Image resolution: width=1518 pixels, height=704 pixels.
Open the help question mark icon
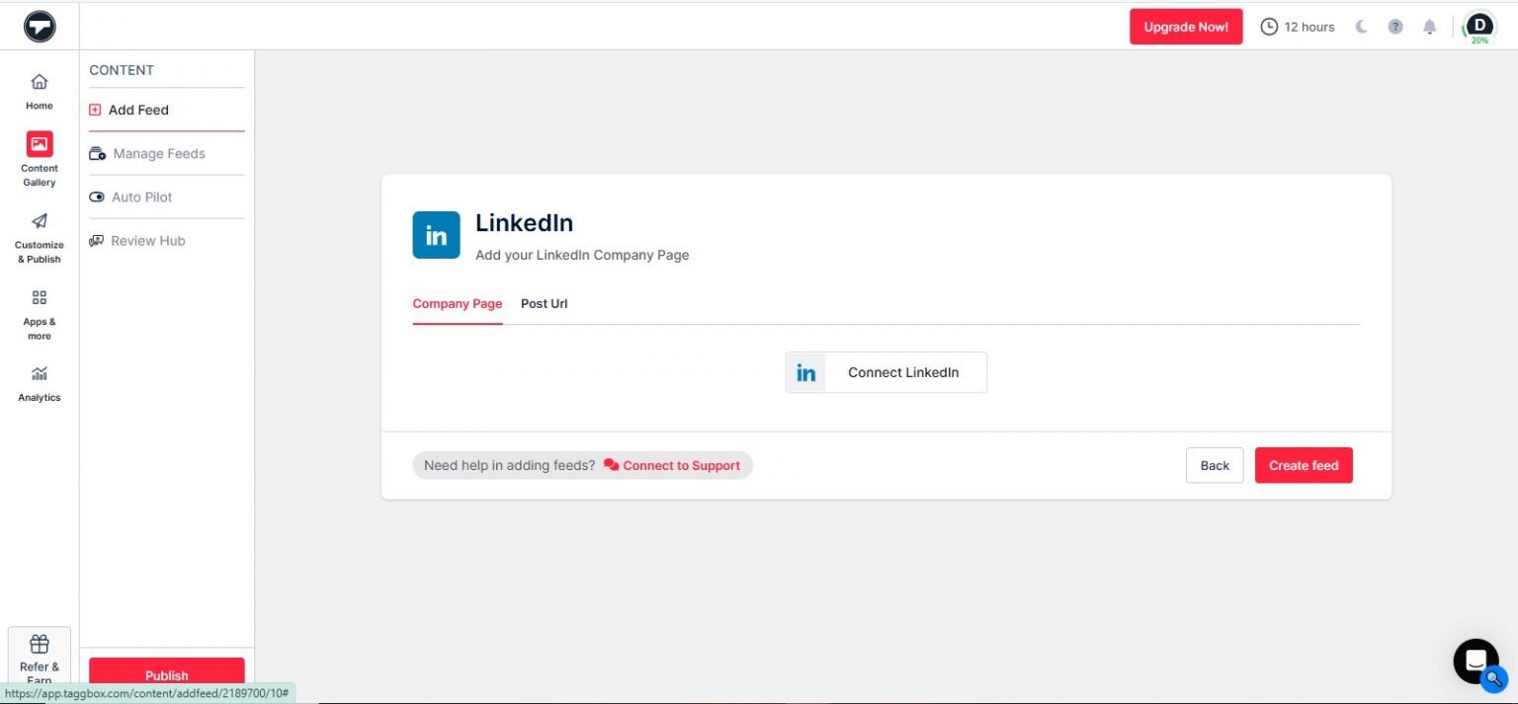pos(1394,27)
